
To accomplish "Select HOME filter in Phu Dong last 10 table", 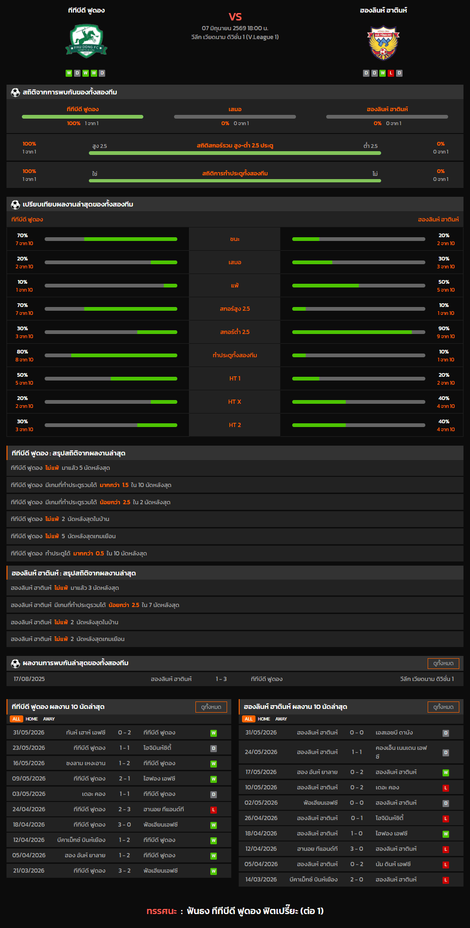I will pyautogui.click(x=32, y=719).
